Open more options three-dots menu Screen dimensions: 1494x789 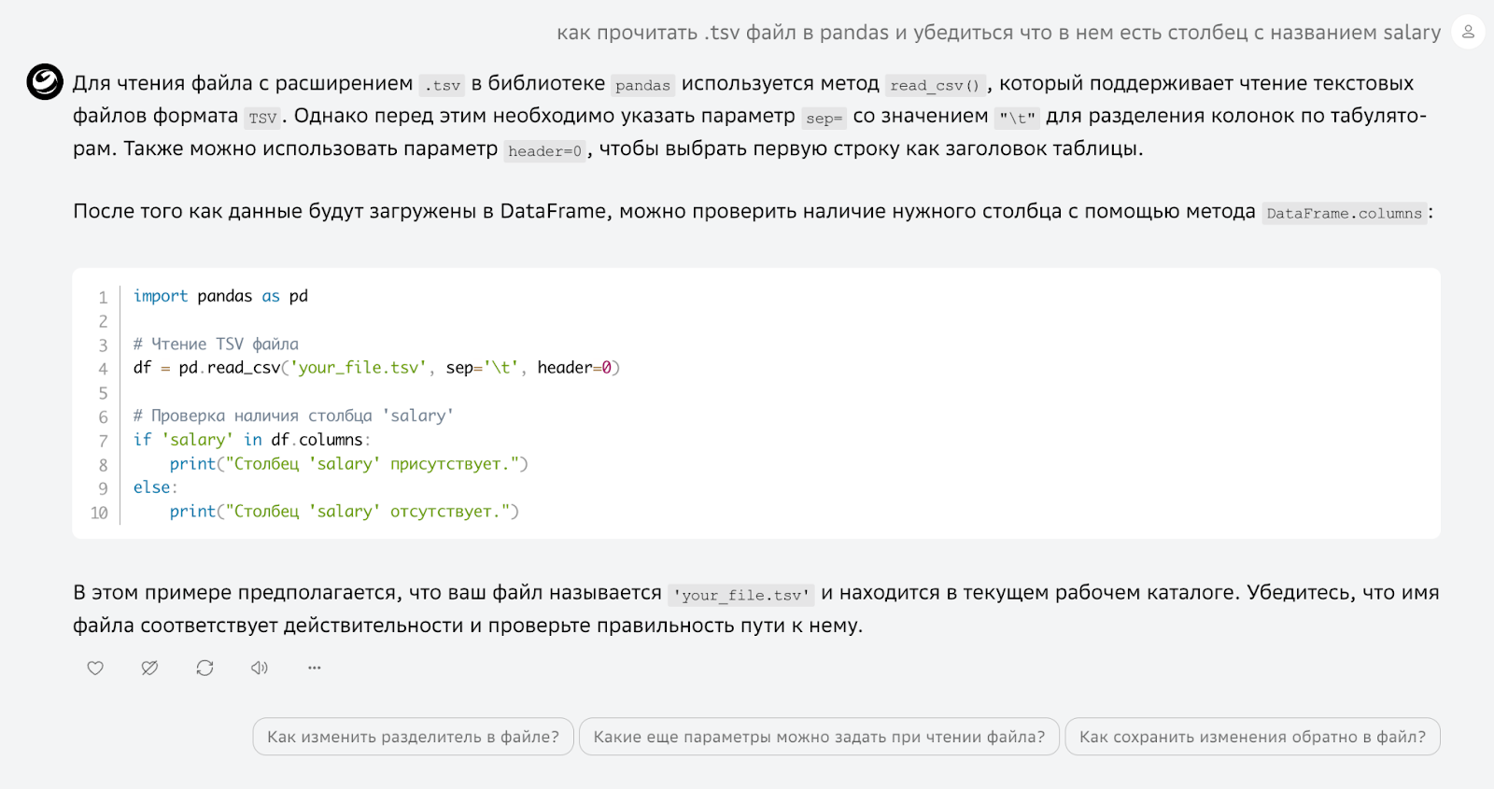pos(315,668)
